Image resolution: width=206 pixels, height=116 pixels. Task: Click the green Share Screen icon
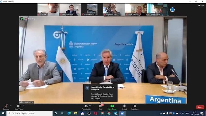pyautogui.click(x=112, y=106)
